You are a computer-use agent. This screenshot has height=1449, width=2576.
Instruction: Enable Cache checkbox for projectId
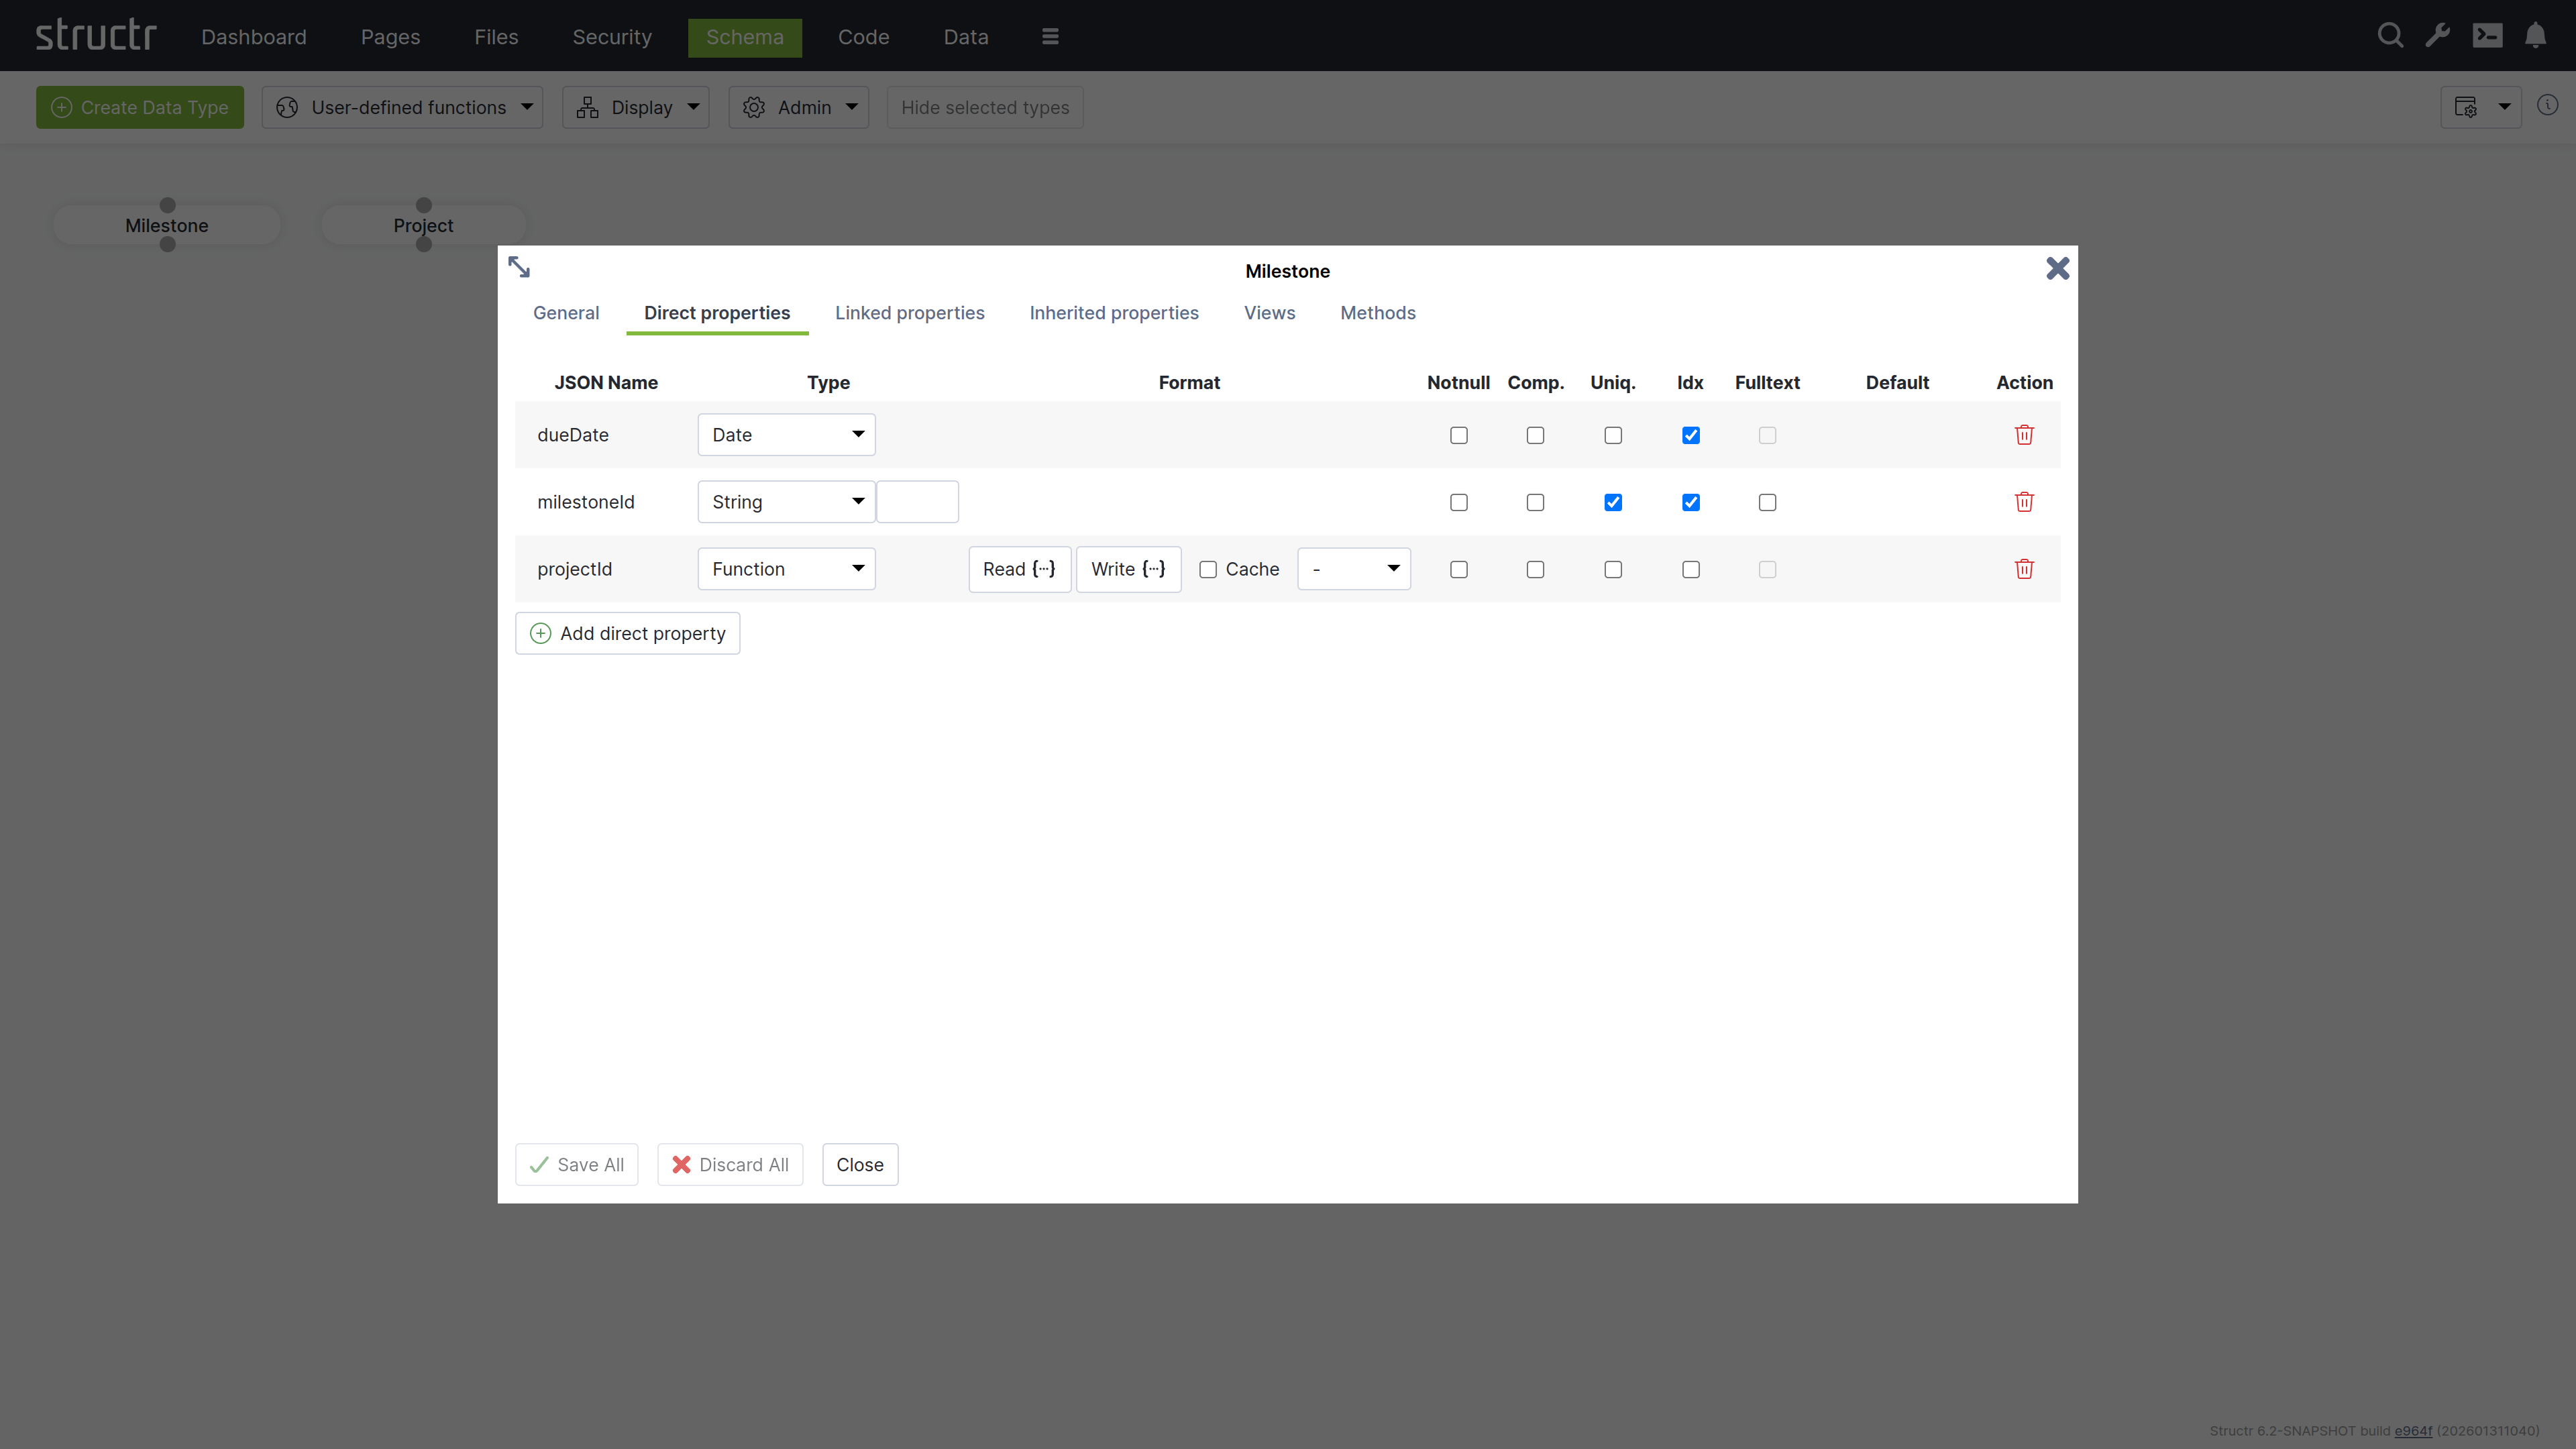click(1208, 569)
